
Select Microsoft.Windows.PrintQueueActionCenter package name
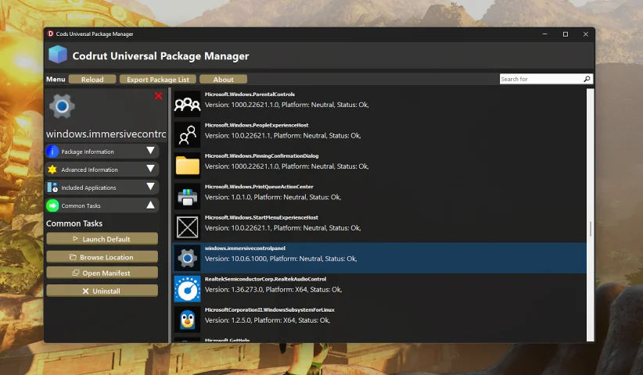(x=259, y=186)
